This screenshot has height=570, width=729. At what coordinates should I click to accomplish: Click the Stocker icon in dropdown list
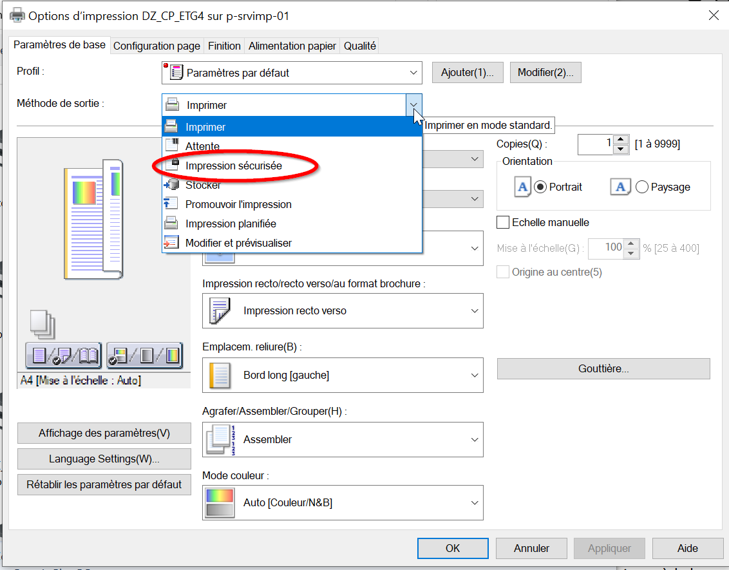171,185
